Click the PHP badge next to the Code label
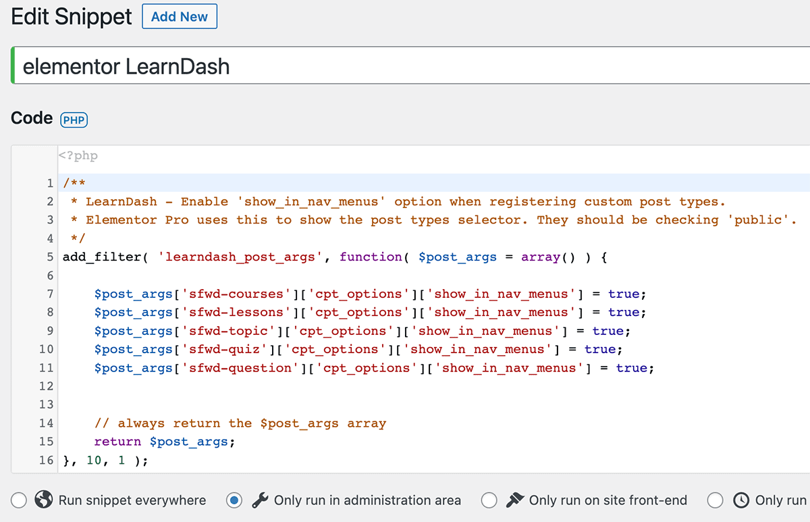The image size is (810, 522). 74,120
